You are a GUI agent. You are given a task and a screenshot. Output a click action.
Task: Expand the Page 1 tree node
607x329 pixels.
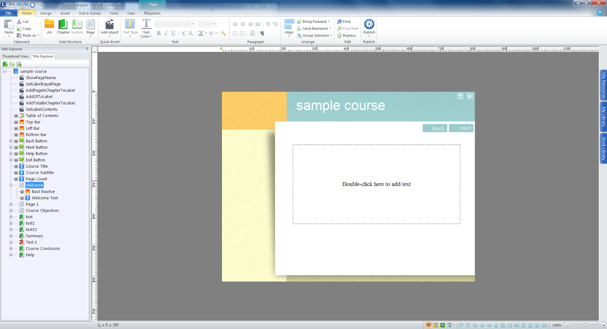click(11, 205)
